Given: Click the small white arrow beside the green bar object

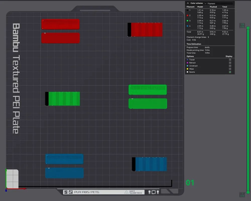Looking at the screenshot, I should point(133,99).
